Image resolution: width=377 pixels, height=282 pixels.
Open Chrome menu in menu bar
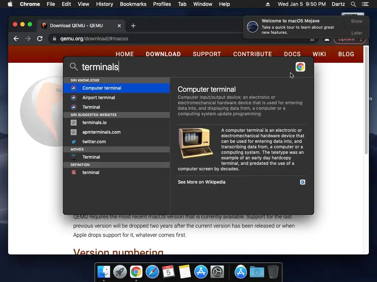pyautogui.click(x=30, y=4)
